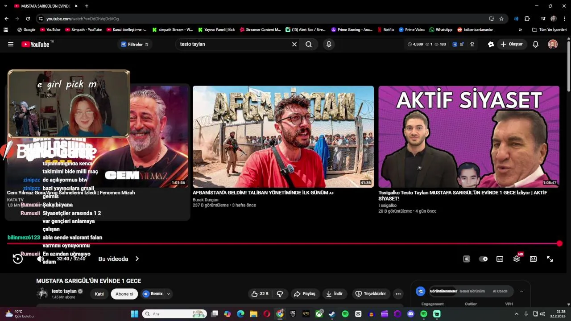Open the sparkle AI icon beside Oluştur
571x321 pixels.
point(491,44)
